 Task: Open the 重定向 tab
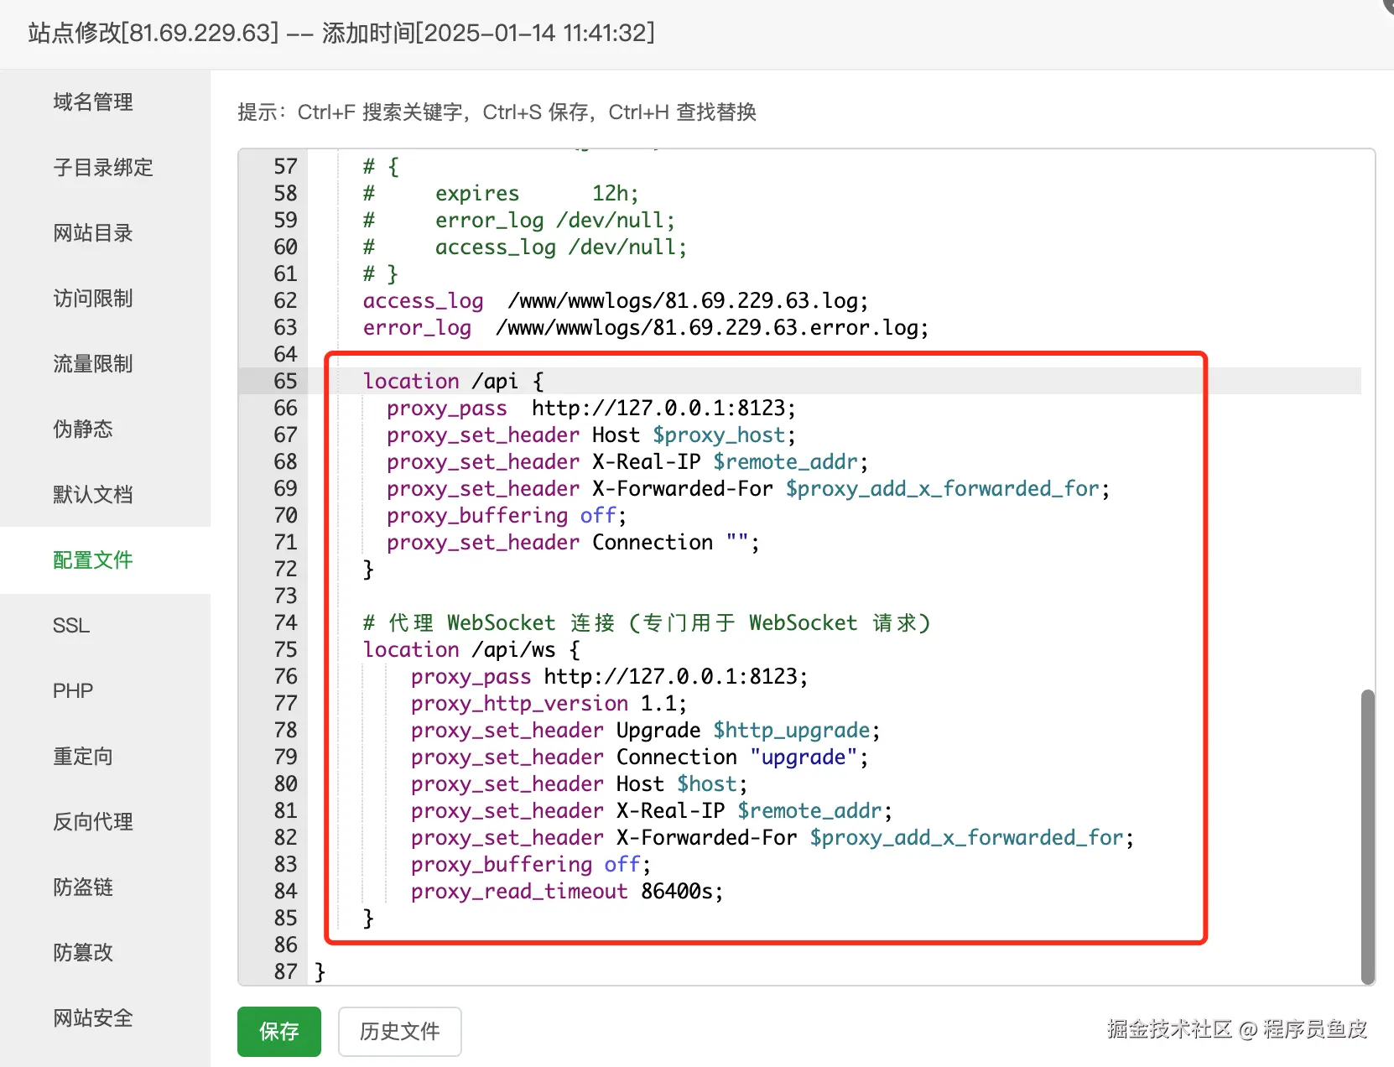(x=83, y=757)
